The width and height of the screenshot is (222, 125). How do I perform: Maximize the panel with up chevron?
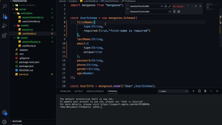(x=211, y=91)
